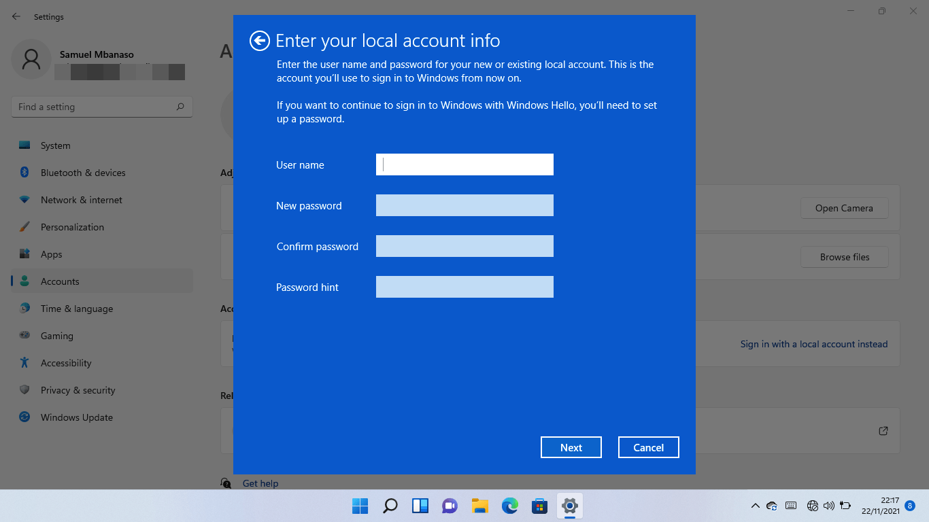Cancel the local account dialog
Viewport: 929px width, 522px height.
[648, 447]
